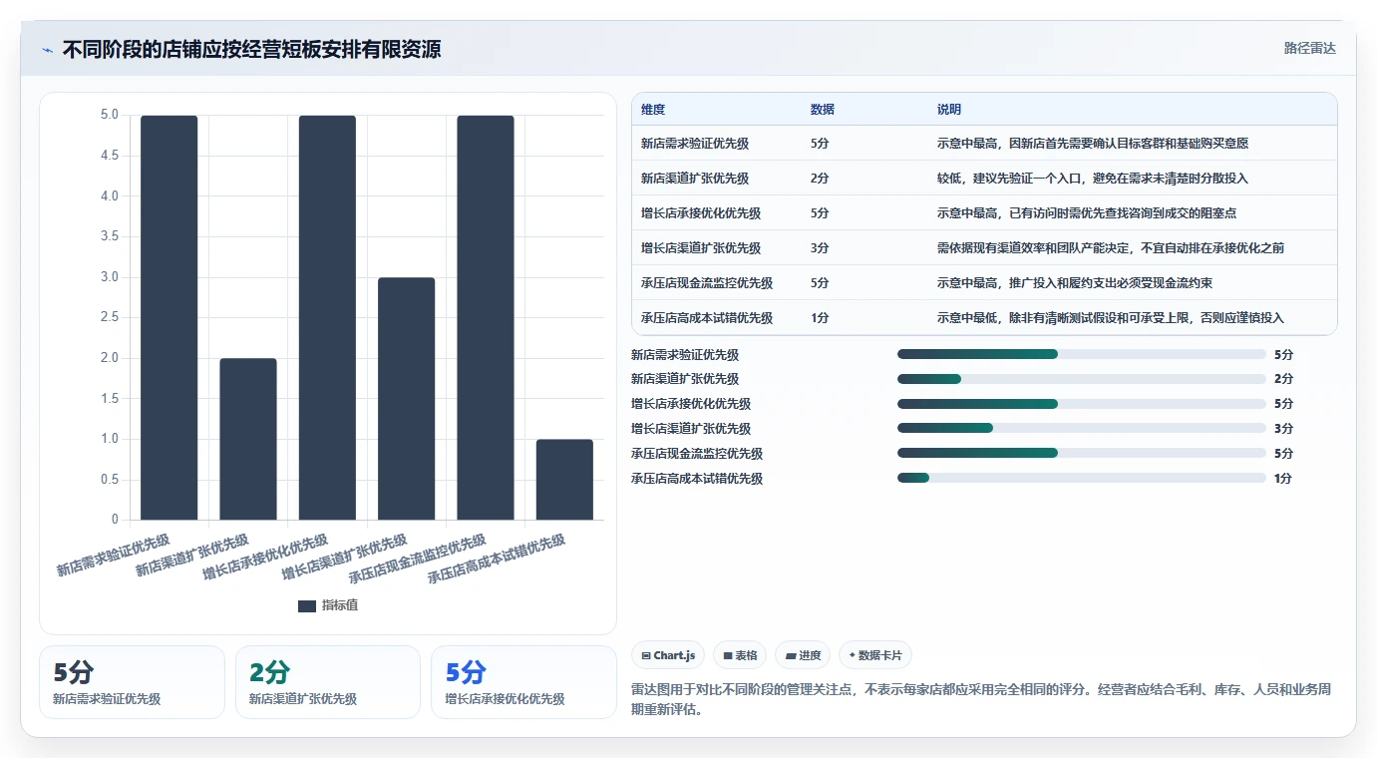Click the Chart.js chip

click(x=668, y=655)
